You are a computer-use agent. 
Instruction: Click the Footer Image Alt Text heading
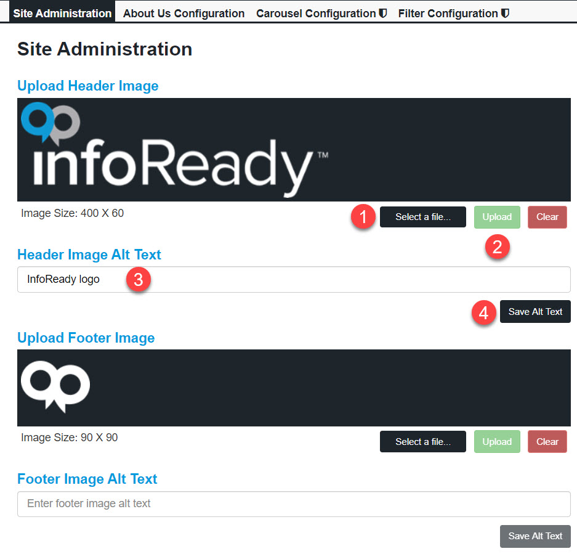click(87, 479)
